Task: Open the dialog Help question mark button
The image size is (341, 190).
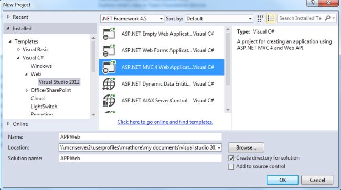Action: click(312, 3)
